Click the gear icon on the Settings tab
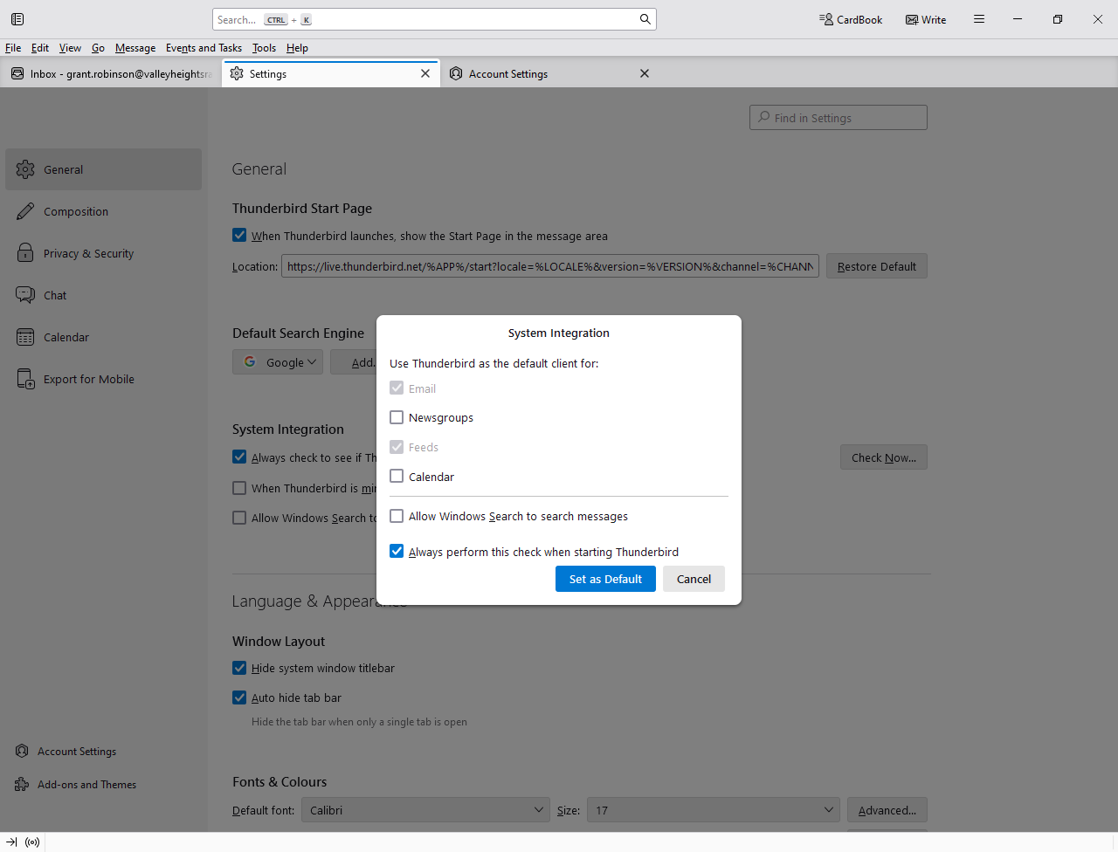Screen dimensions: 1118x852 [x=237, y=73]
